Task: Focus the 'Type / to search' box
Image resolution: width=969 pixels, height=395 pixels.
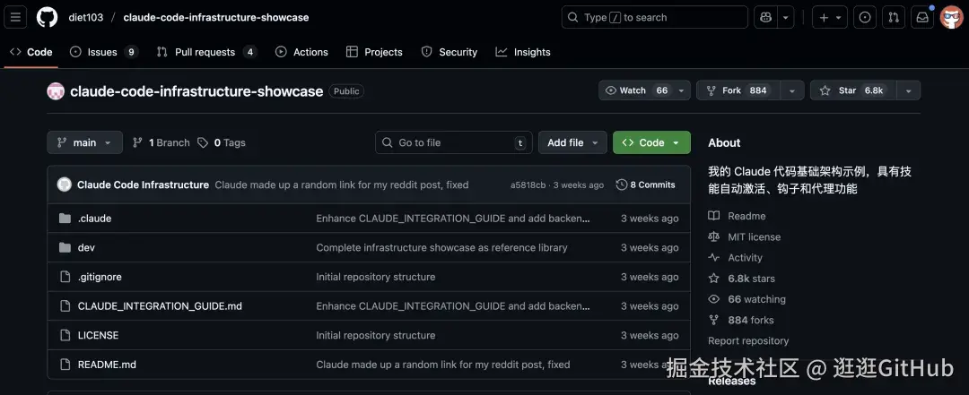Action: coord(655,17)
